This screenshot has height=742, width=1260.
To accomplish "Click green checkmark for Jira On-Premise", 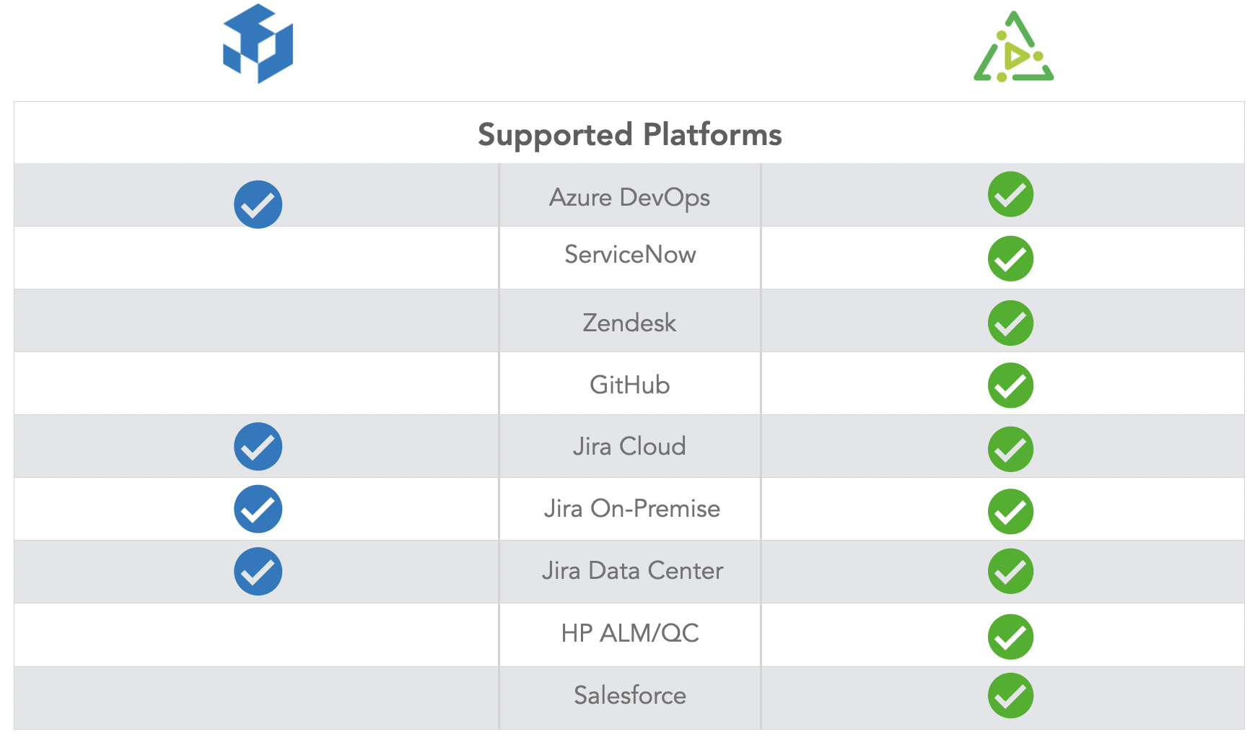I will 1010,511.
